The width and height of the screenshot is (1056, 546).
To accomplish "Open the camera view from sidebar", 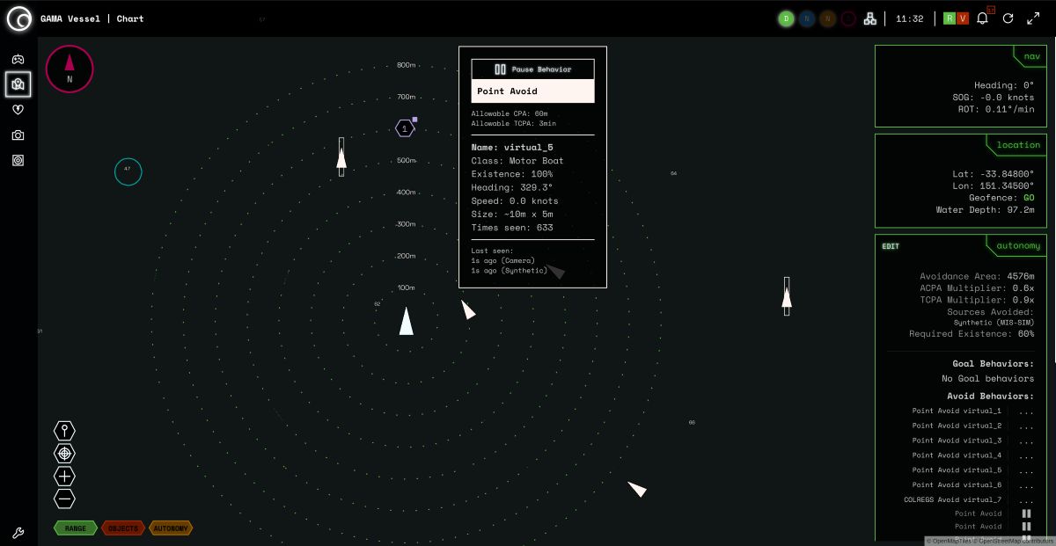I will tap(18, 135).
